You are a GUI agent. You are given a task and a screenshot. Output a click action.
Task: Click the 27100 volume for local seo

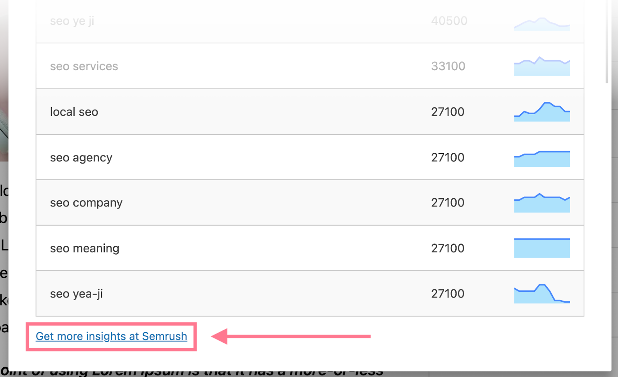tap(448, 112)
